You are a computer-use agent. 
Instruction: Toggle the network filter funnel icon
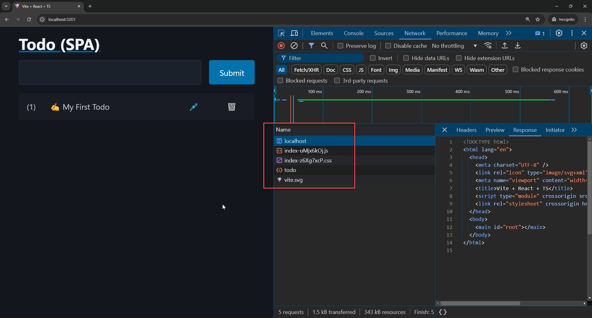click(311, 46)
